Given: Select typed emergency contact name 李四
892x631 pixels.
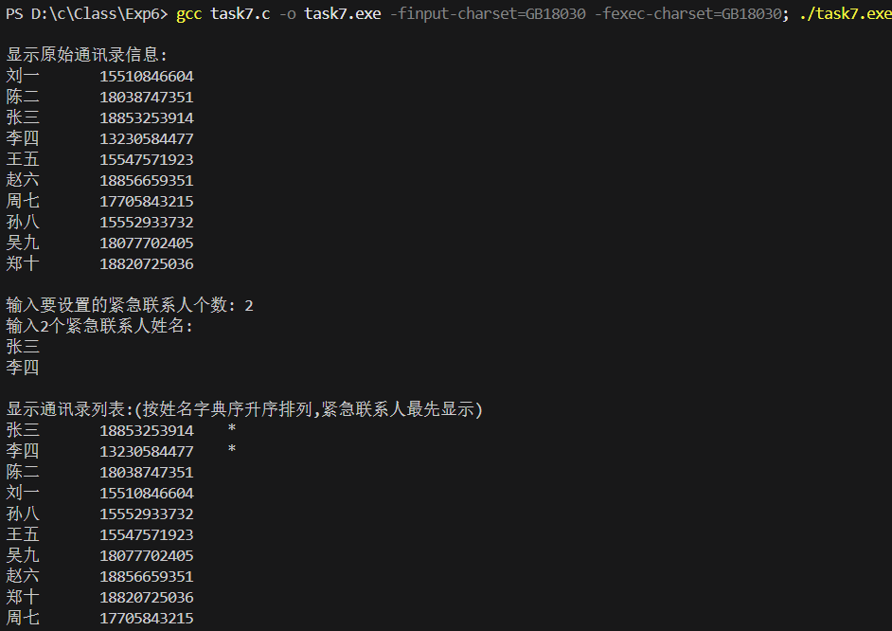Looking at the screenshot, I should [x=23, y=368].
